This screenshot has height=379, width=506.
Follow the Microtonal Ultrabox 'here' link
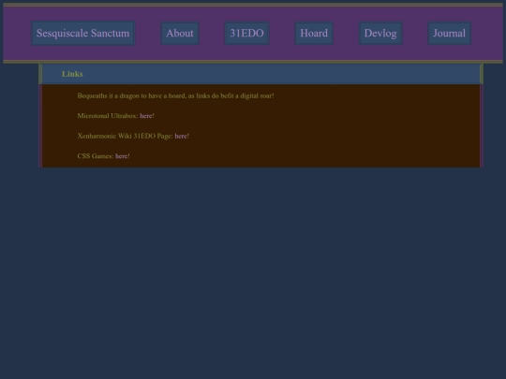point(146,116)
